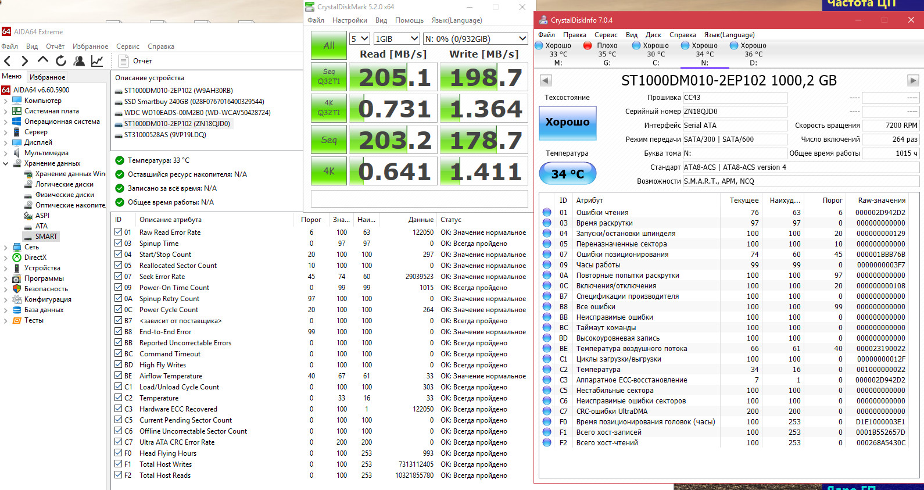The image size is (924, 490).
Task: Click the AIDA64 back navigation arrow
Action: pos(8,60)
